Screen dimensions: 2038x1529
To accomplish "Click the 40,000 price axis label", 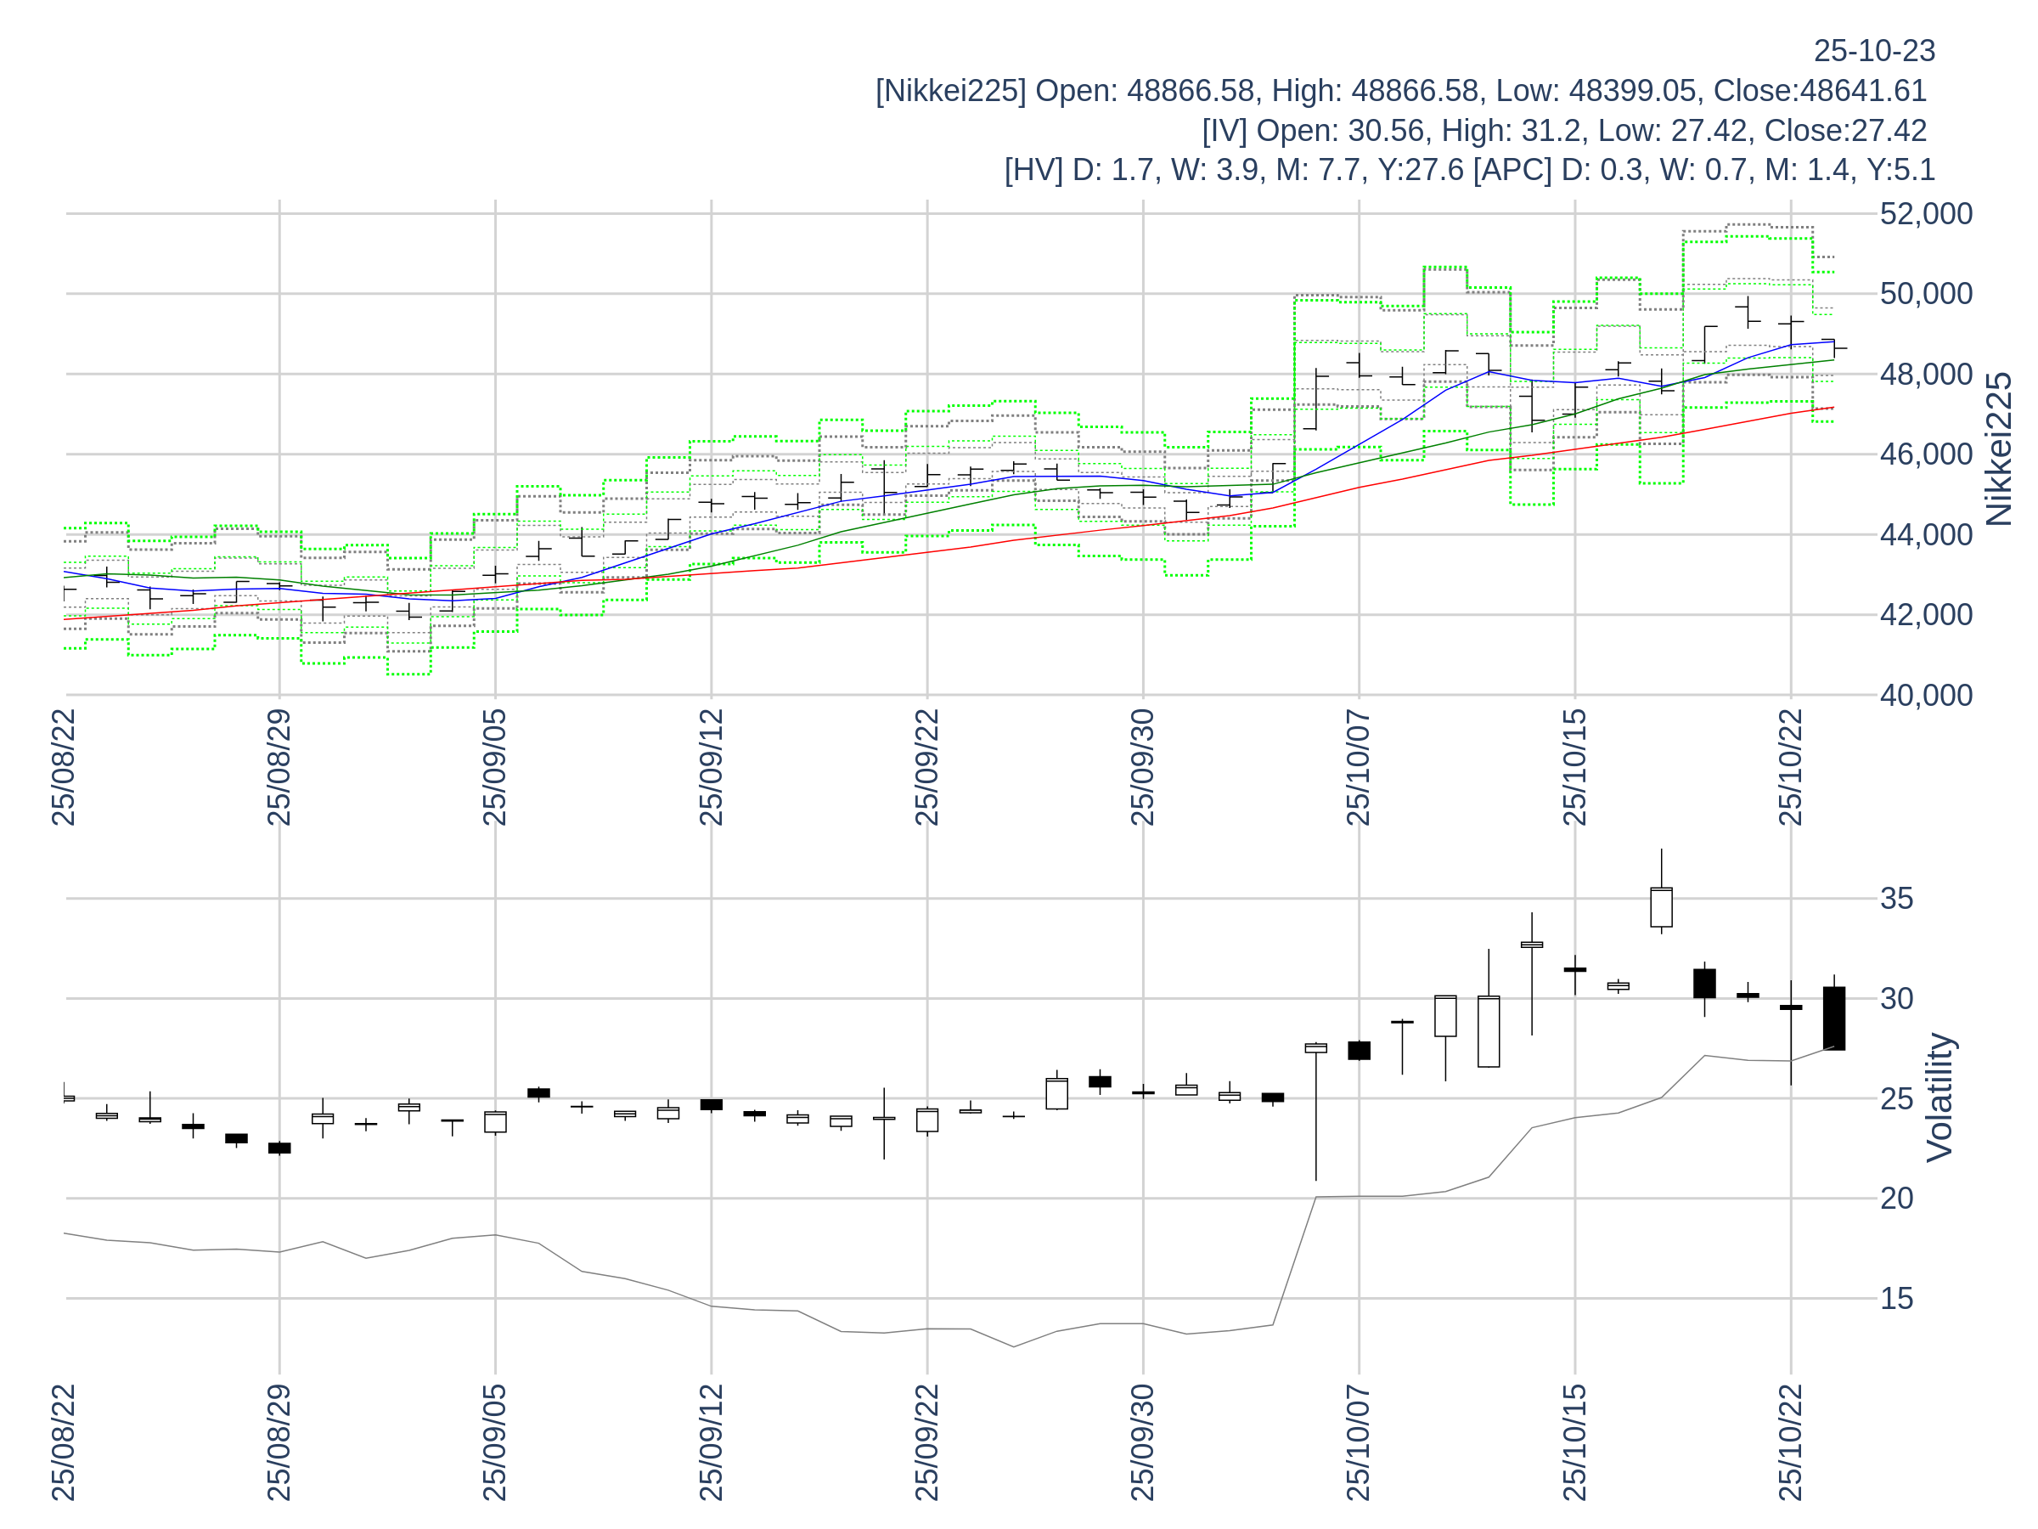I will coord(1926,696).
